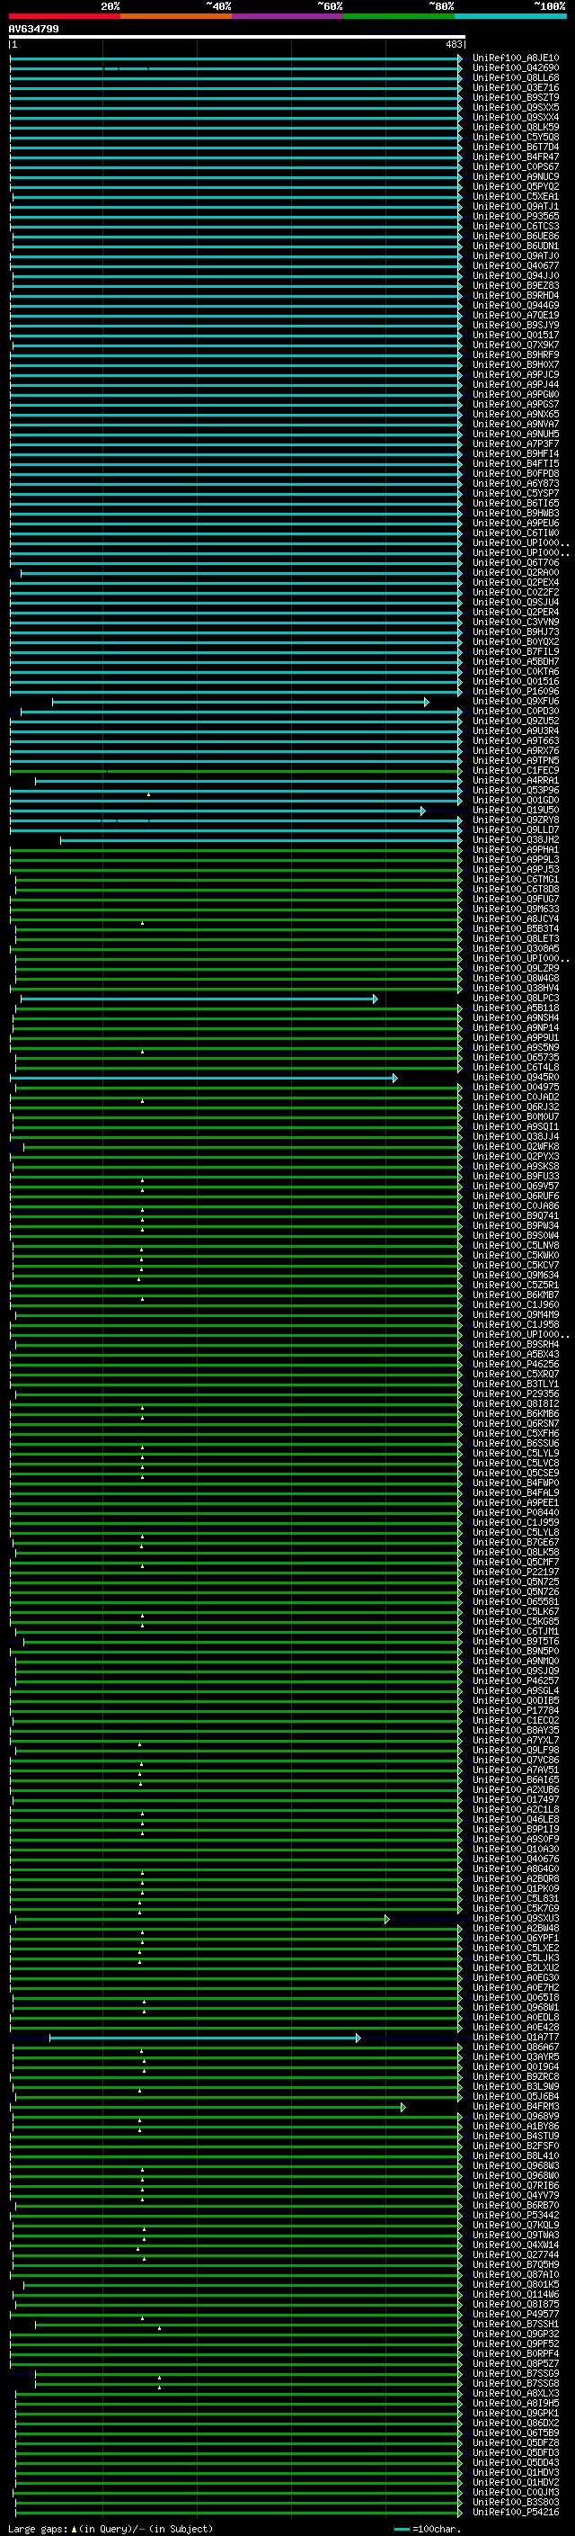
Task: Select the AV634799 query title
Action: [x=33, y=30]
